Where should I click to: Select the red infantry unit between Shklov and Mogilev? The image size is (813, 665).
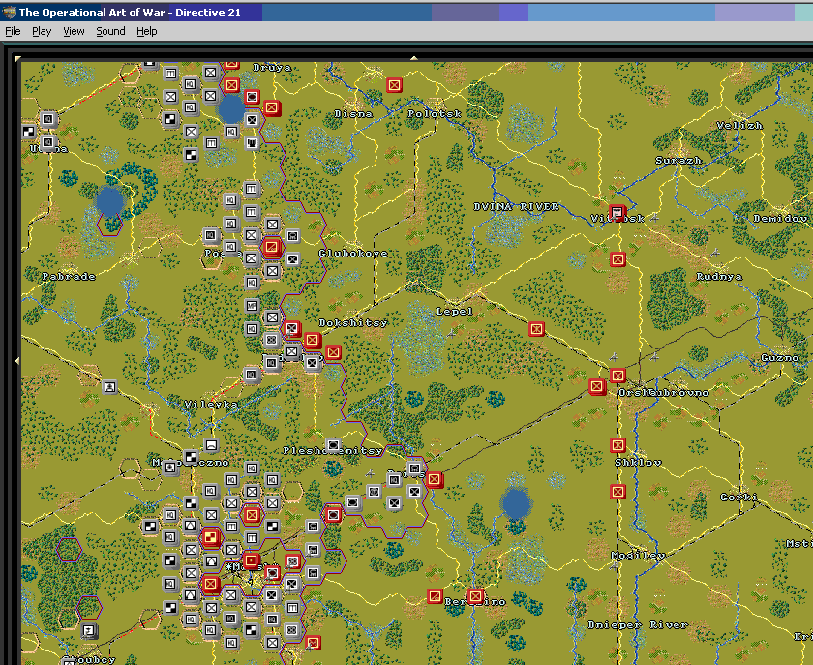click(x=617, y=491)
